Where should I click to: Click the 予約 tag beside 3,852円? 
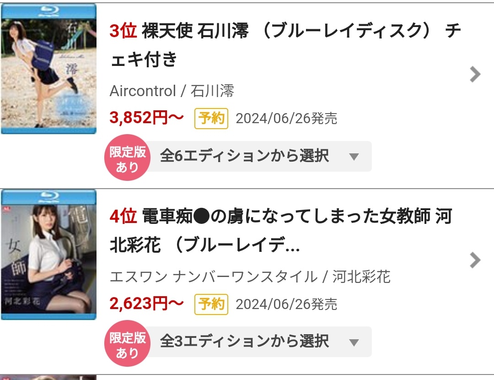[211, 119]
